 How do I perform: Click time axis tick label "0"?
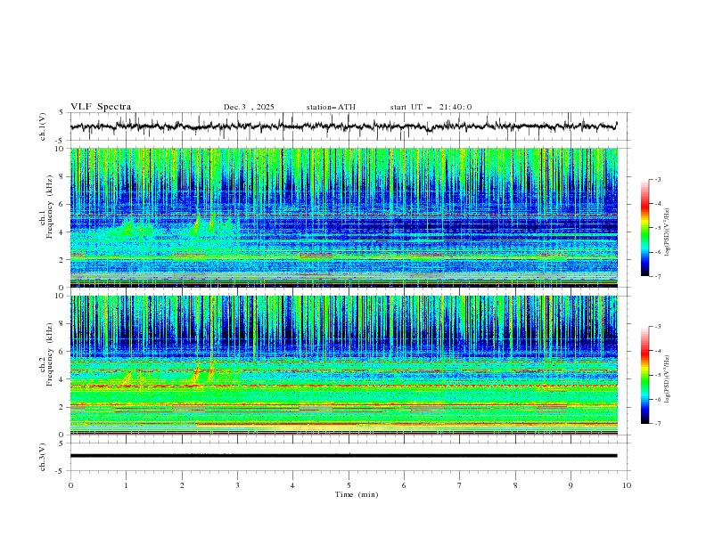click(70, 485)
